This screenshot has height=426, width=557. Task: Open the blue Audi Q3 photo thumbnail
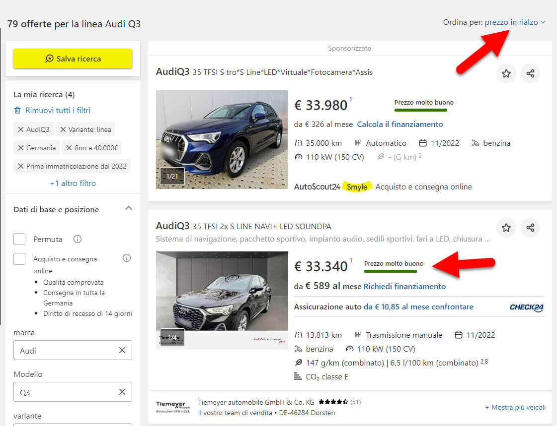[x=222, y=139]
